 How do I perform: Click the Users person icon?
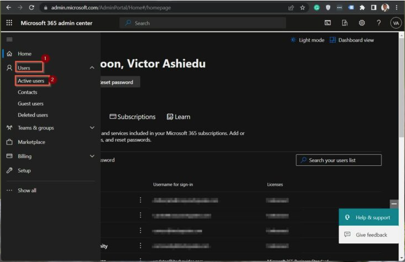pos(9,68)
